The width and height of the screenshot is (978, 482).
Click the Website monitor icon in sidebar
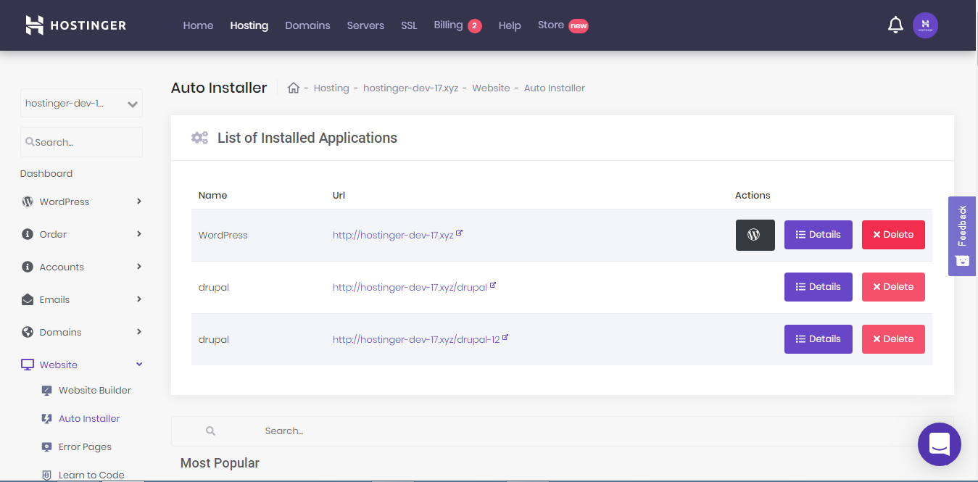point(28,365)
